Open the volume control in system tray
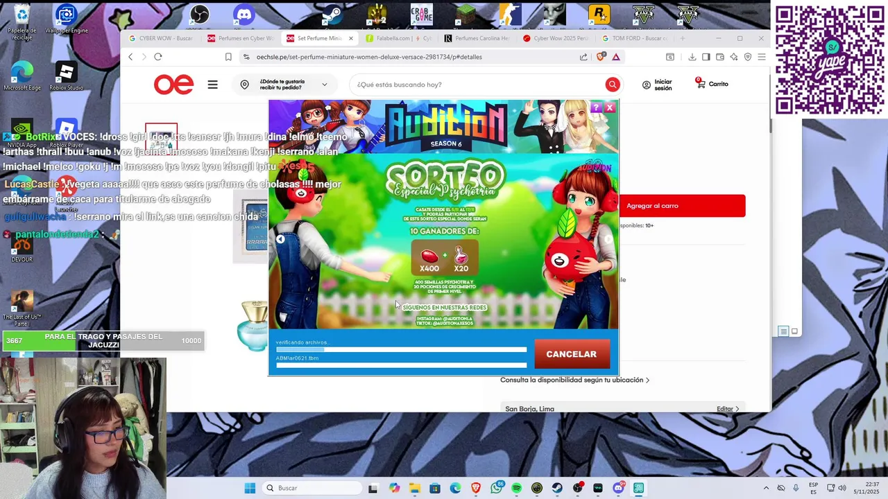Screen dimensions: 888x499 (x=842, y=488)
